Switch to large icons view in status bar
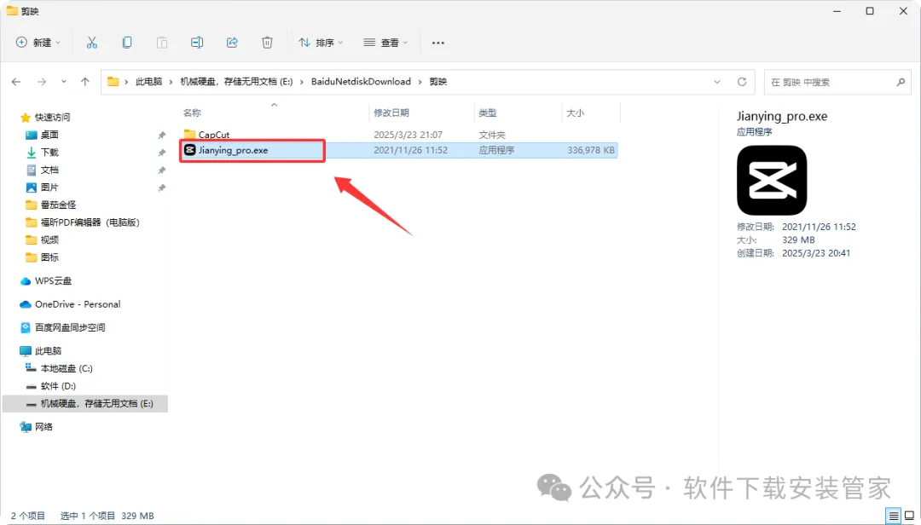The image size is (921, 525). 909,516
